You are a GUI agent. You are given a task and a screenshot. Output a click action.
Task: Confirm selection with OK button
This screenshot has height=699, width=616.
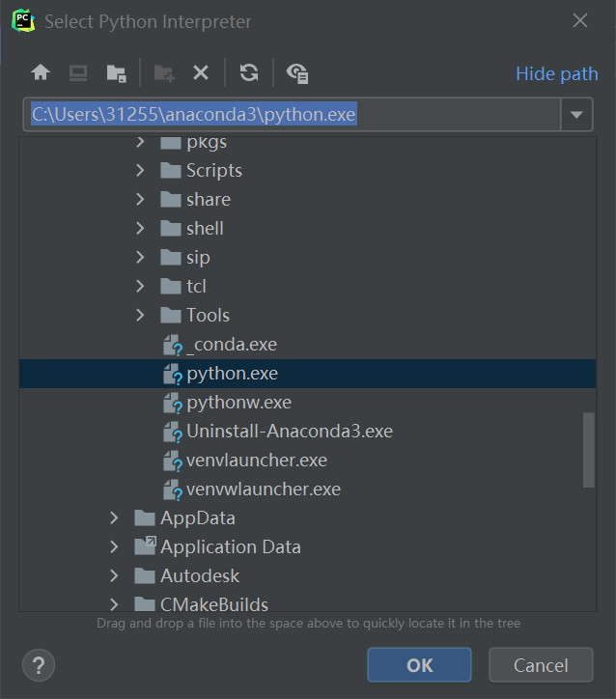click(x=419, y=665)
